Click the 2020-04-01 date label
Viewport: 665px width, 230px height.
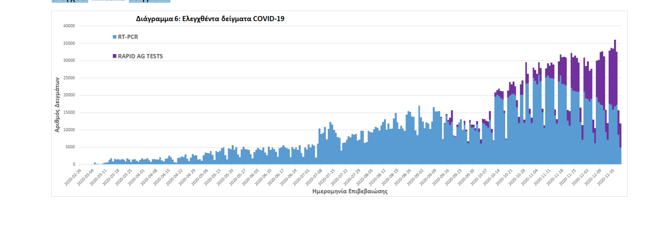[x=136, y=177]
